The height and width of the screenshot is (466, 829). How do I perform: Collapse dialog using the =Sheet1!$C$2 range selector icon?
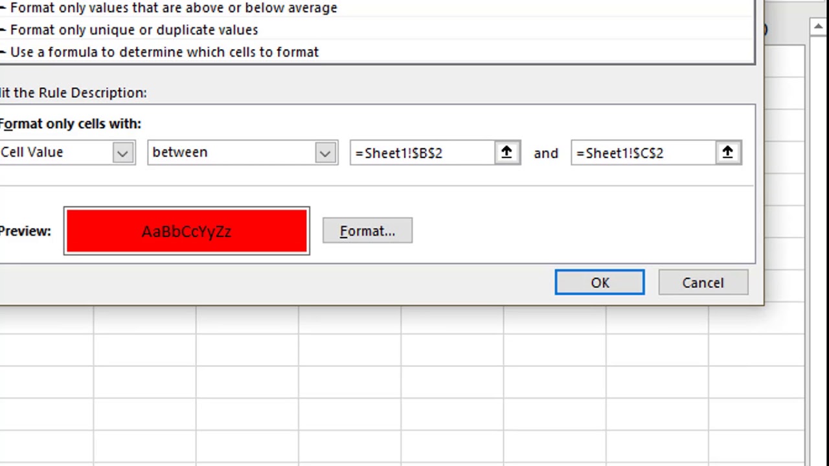point(727,153)
